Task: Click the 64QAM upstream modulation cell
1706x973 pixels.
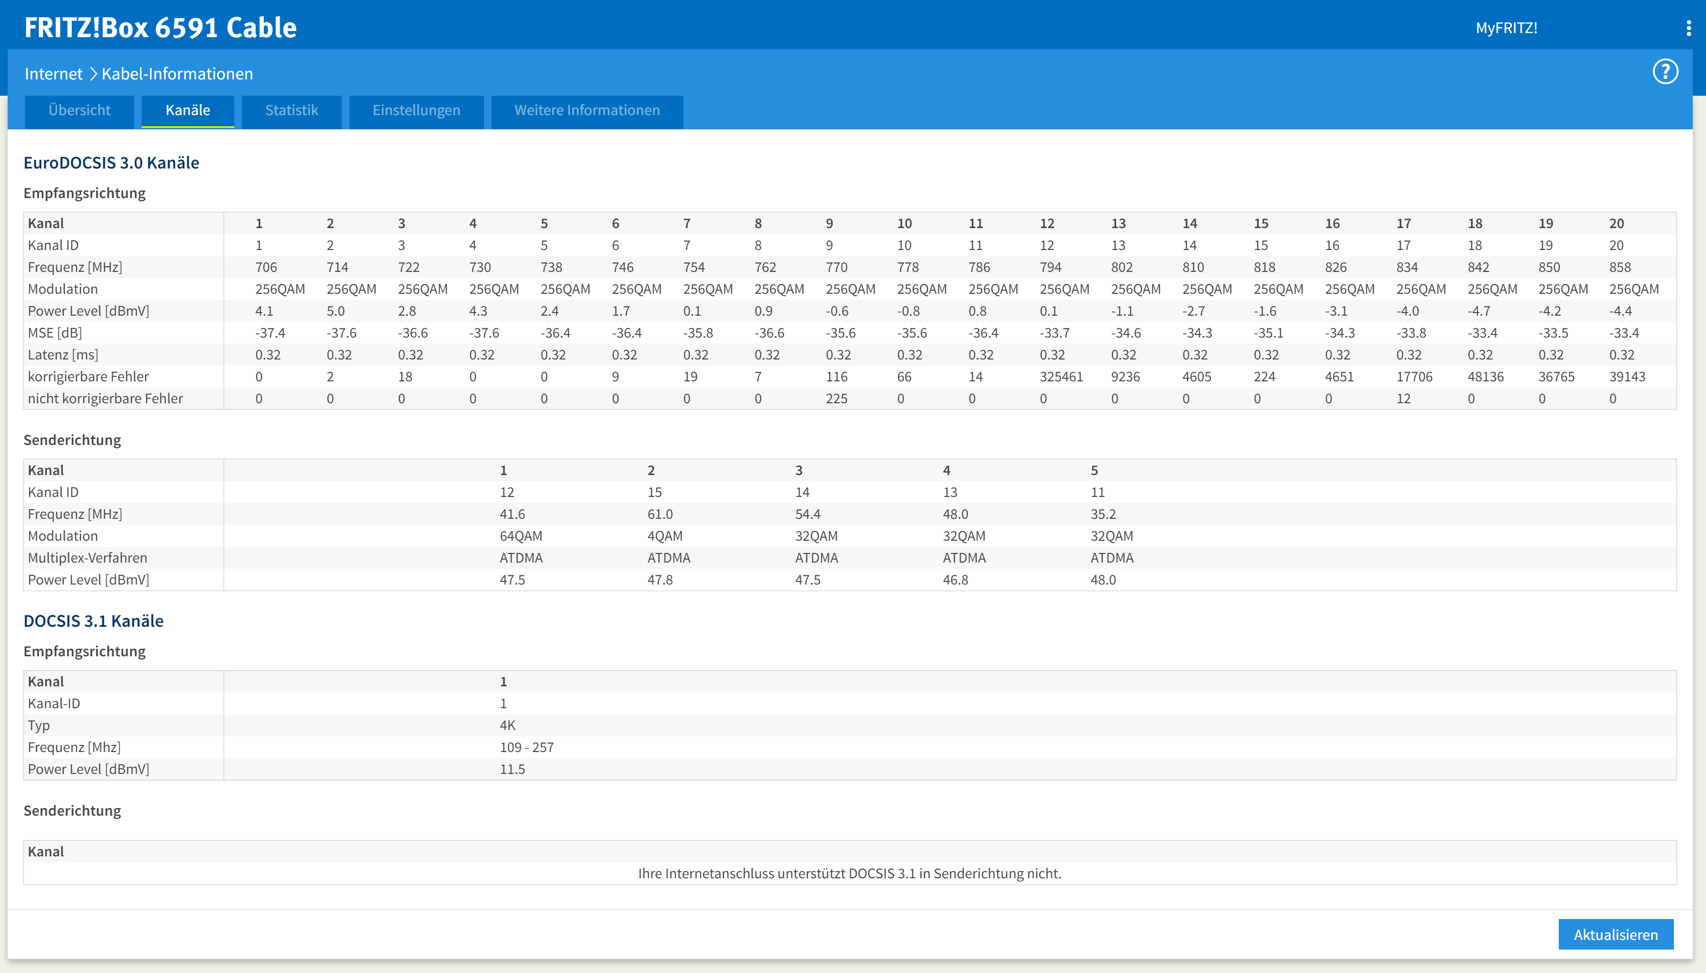Action: 521,536
